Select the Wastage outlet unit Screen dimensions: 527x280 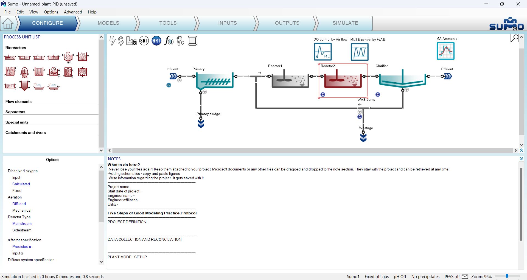tap(363, 137)
